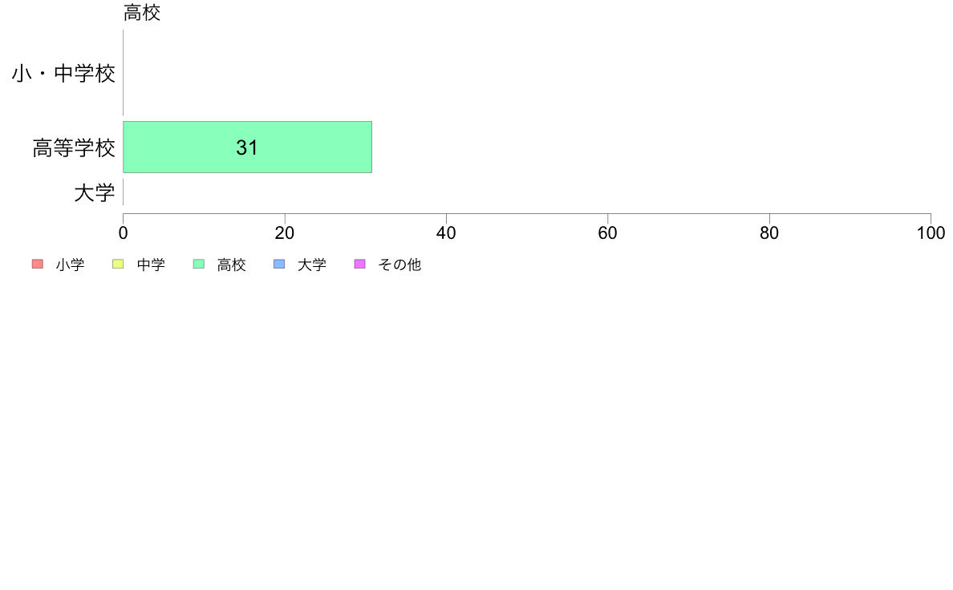Select the 高校 legend label text

pos(232,265)
